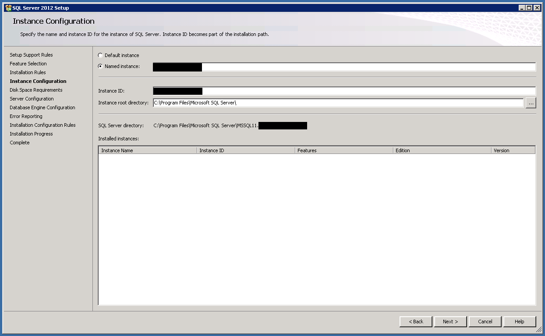Screen dimensions: 545x336
Task: Click the SQL Server Setup title bar icon
Action: click(x=8, y=7)
